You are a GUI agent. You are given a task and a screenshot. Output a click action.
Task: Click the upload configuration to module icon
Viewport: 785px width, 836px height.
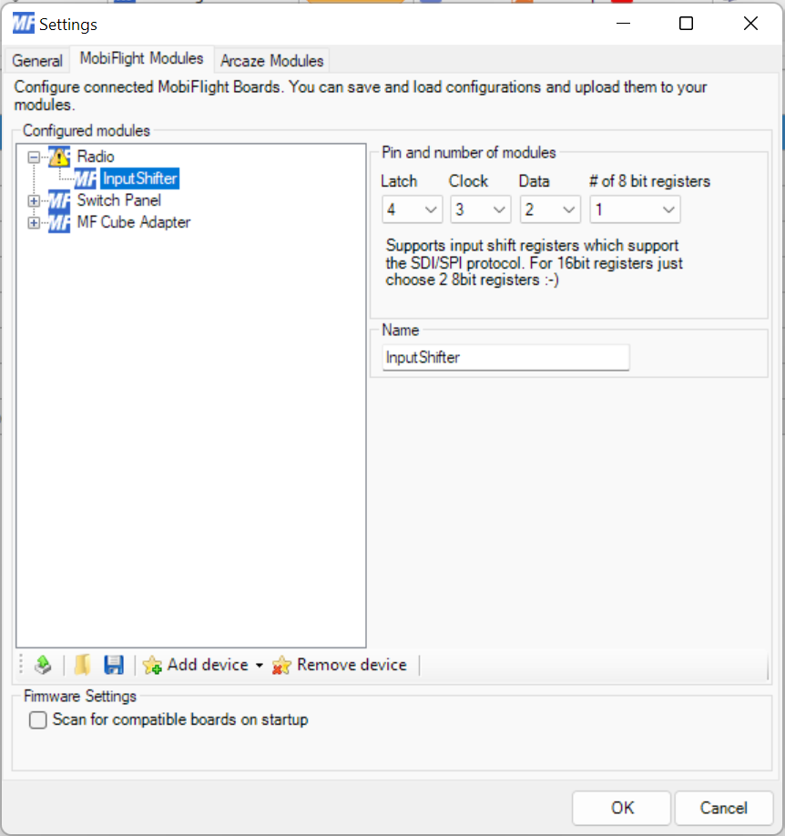pos(43,665)
